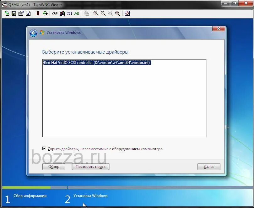
Task: Request a full screen refresh (green arrows)
Action: coord(45,13)
